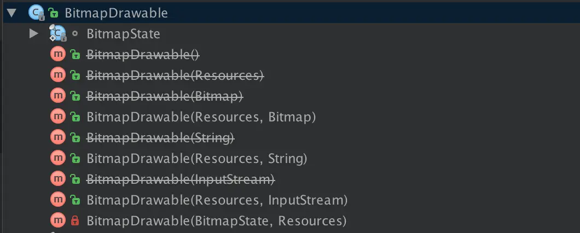Select deprecated BitmapDrawable(Bitmap) constructor

[165, 96]
